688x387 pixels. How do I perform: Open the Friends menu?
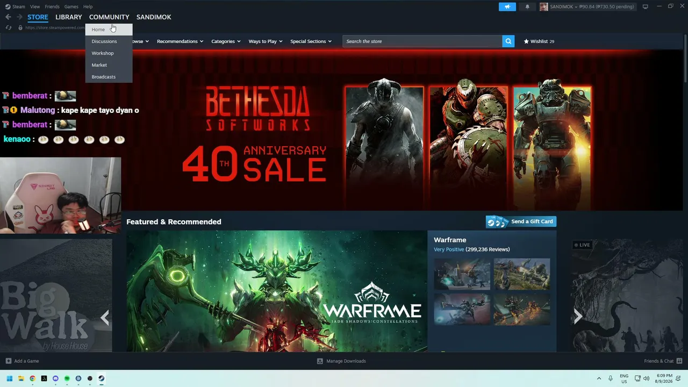click(52, 6)
